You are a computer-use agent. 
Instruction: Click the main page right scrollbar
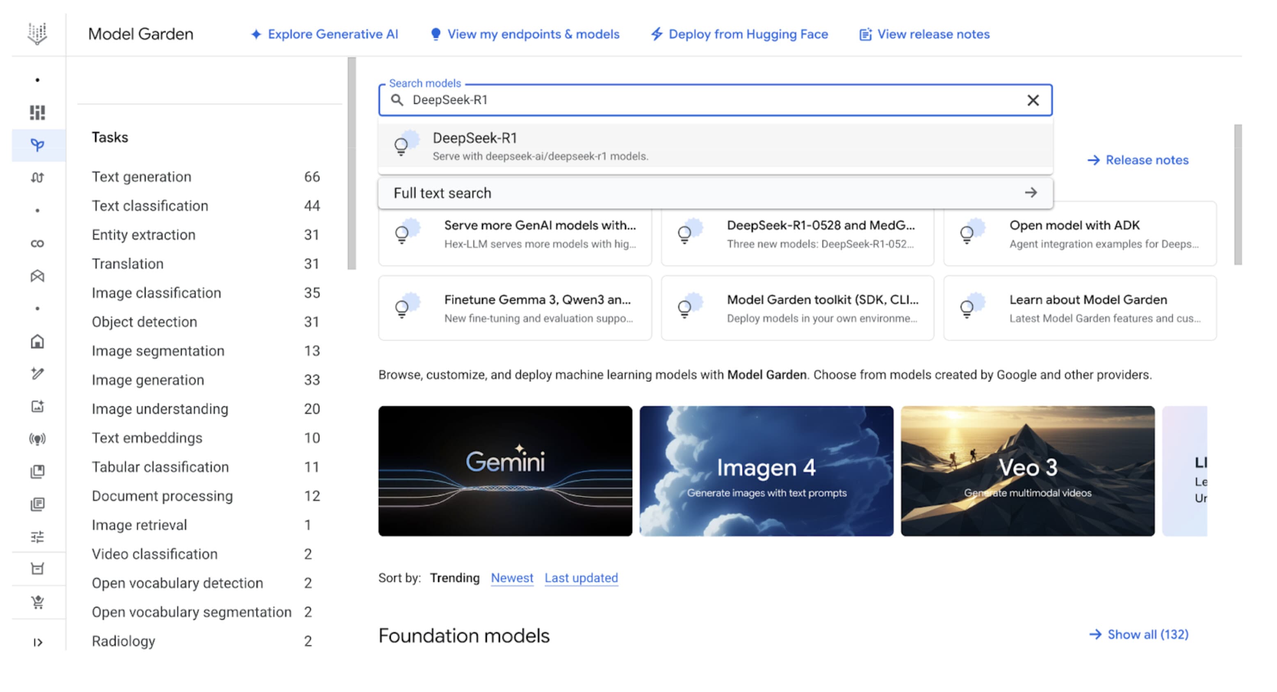pyautogui.click(x=1238, y=194)
